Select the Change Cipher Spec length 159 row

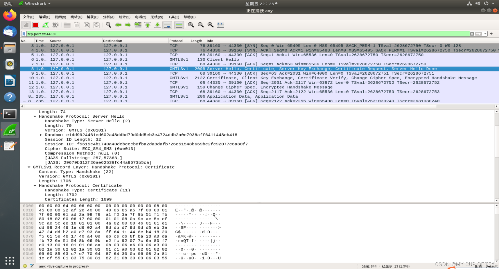coord(259,87)
